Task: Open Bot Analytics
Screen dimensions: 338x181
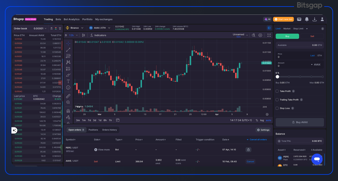Action: [x=71, y=19]
